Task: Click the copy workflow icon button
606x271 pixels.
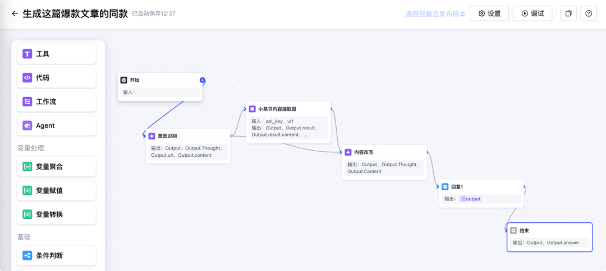Action: [x=568, y=13]
